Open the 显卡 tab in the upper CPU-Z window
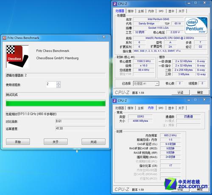The height and width of the screenshot is (195, 212). pos(171,11)
